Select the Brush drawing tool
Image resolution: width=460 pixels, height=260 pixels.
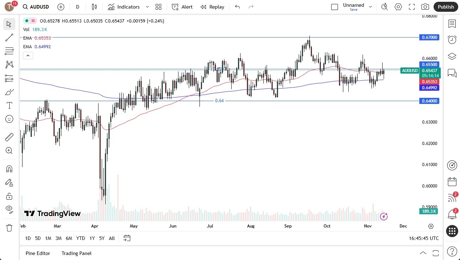(9, 91)
